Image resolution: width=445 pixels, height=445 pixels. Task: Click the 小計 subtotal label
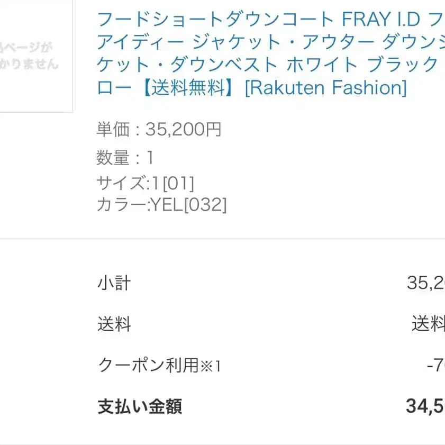pyautogui.click(x=114, y=283)
